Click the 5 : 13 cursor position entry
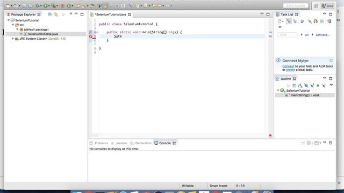 240,186
